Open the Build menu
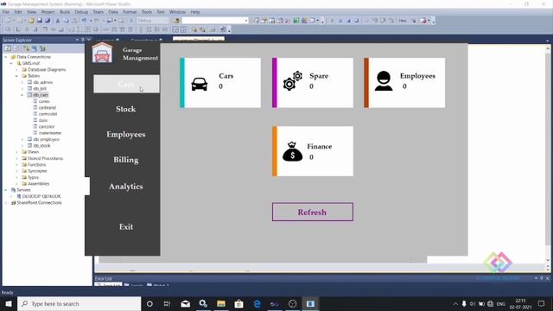This screenshot has width=553, height=311. pos(65,12)
